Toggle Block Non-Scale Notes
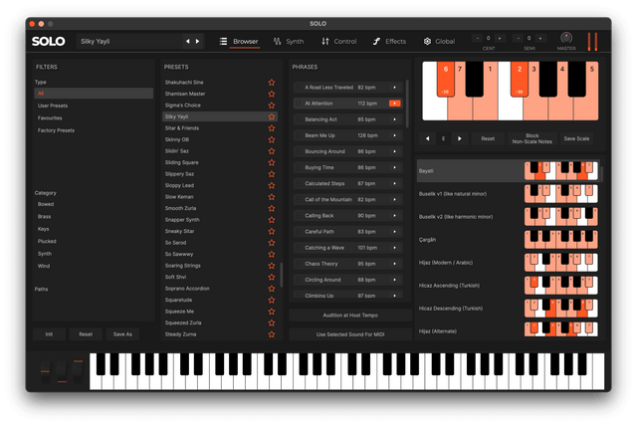The image size is (637, 426). [531, 139]
